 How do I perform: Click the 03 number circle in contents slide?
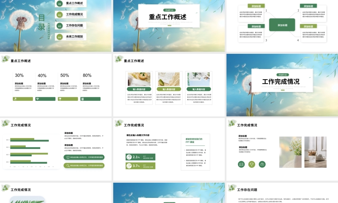tap(60, 26)
